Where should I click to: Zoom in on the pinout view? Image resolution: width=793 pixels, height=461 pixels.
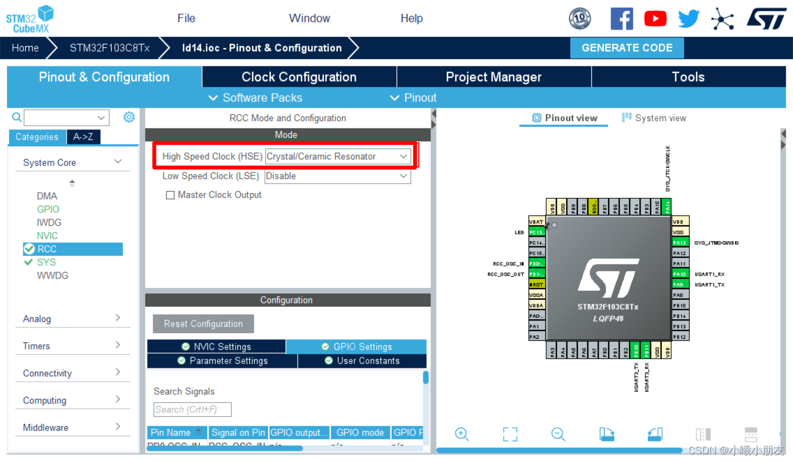pyautogui.click(x=462, y=434)
